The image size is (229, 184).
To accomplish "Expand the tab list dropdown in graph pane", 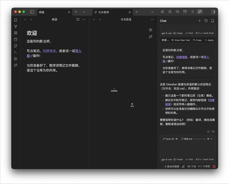I will tap(152, 12).
